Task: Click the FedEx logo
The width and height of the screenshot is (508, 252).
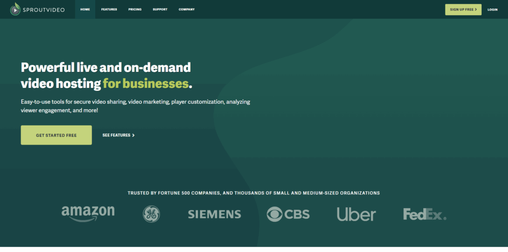Action: [x=425, y=214]
